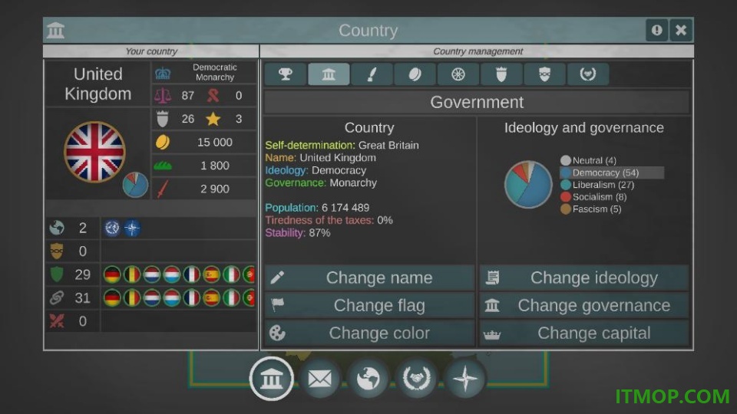Select the Government building tab
Image resolution: width=737 pixels, height=414 pixels.
pos(329,74)
